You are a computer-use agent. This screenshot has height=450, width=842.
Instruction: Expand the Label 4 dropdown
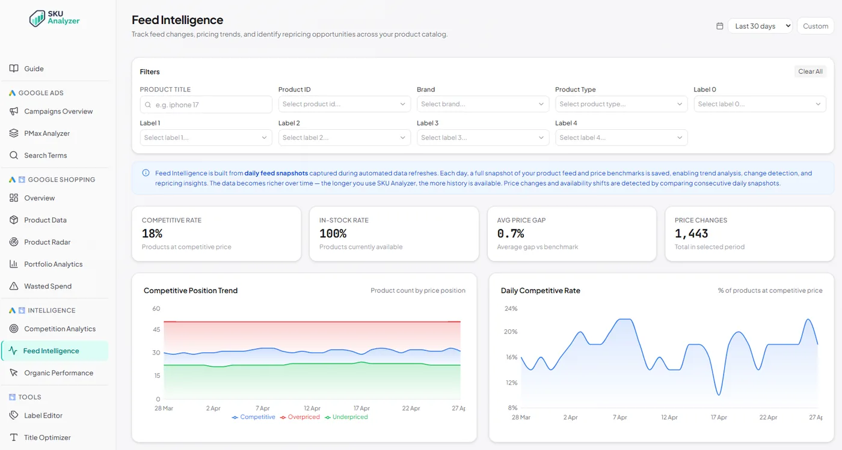click(x=621, y=138)
